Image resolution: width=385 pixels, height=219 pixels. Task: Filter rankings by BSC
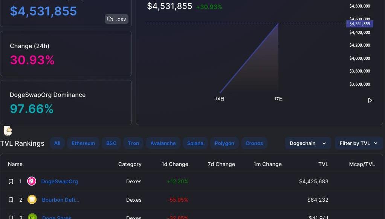pos(111,143)
